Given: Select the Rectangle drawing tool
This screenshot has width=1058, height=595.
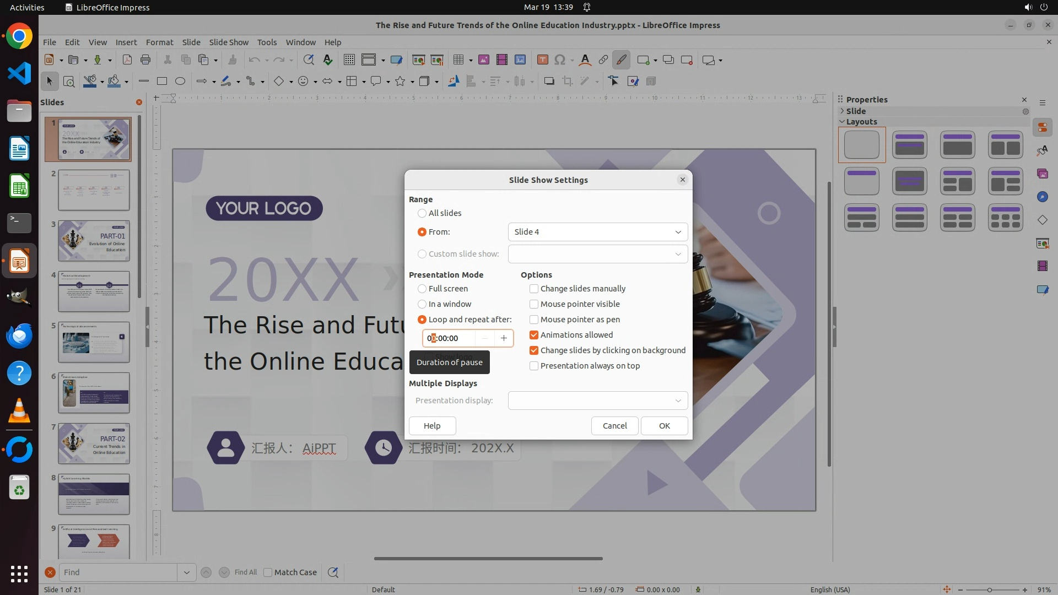Looking at the screenshot, I should pos(161,81).
